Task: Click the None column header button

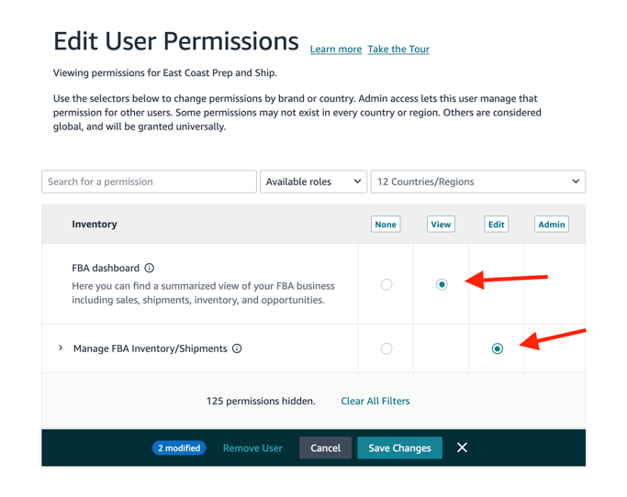Action: tap(386, 224)
